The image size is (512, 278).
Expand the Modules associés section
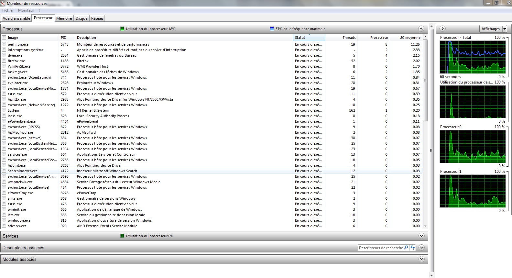tap(421, 259)
